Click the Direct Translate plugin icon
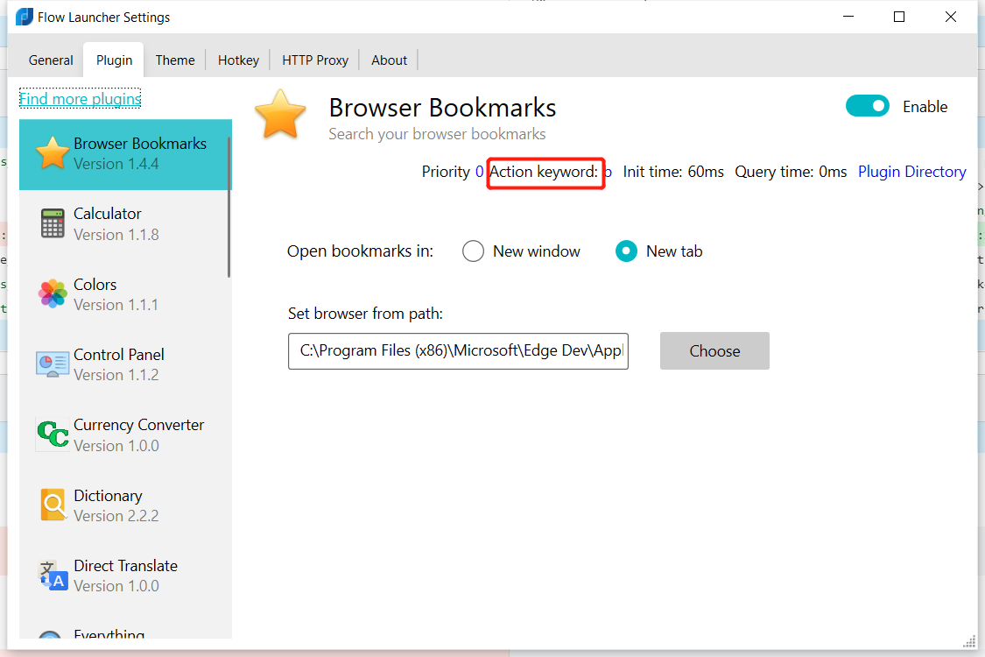The width and height of the screenshot is (985, 657). (53, 576)
